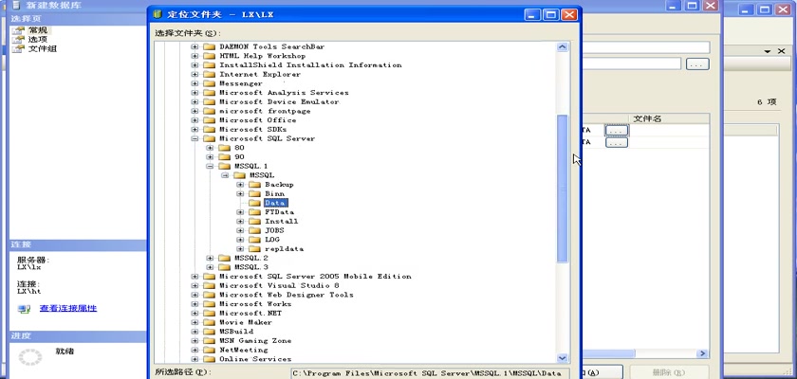Select the Microsoft.NET folder
The width and height of the screenshot is (797, 379).
250,314
